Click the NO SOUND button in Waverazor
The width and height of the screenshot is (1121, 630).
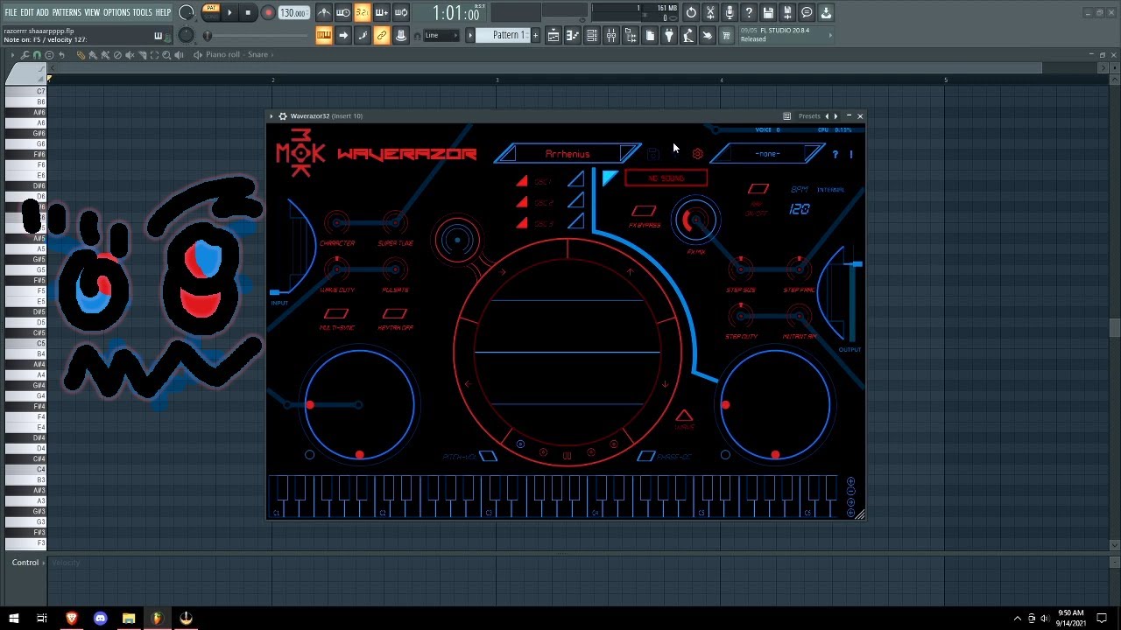[666, 178]
